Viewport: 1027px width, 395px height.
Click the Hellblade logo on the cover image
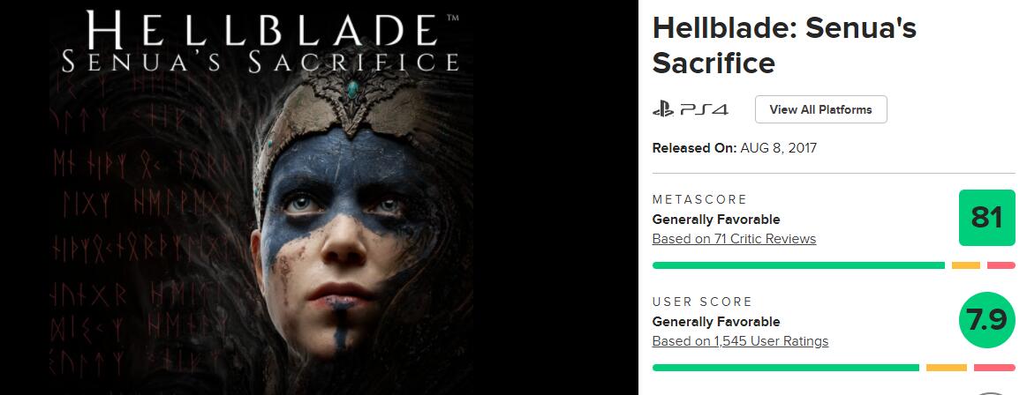pos(260,41)
